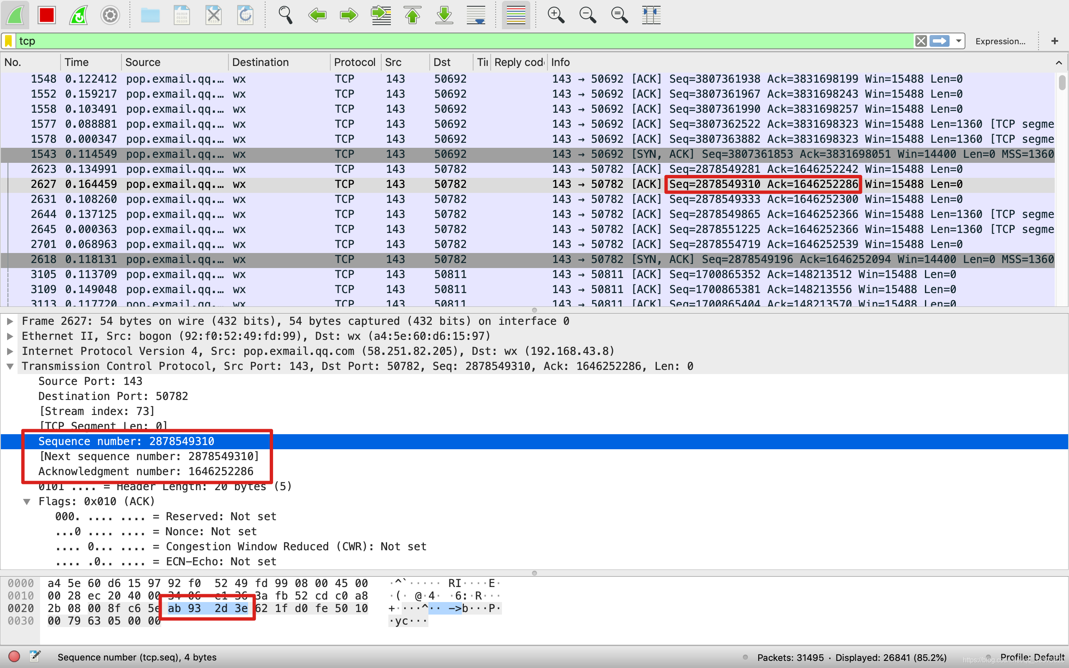Collapse the Flags: 0x010 (ACK) node
This screenshot has width=1069, height=668.
point(26,501)
